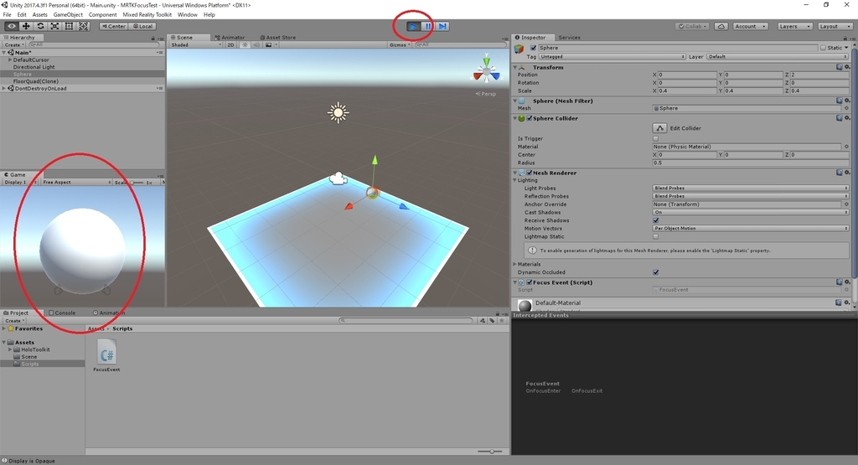Toggle scene audio speaker icon
The height and width of the screenshot is (465, 858).
pos(256,45)
